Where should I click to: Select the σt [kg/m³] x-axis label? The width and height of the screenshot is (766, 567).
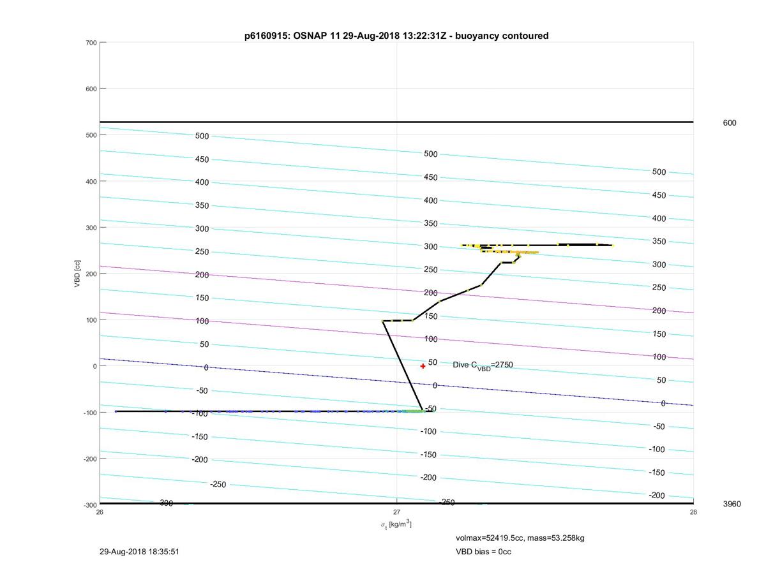point(396,524)
